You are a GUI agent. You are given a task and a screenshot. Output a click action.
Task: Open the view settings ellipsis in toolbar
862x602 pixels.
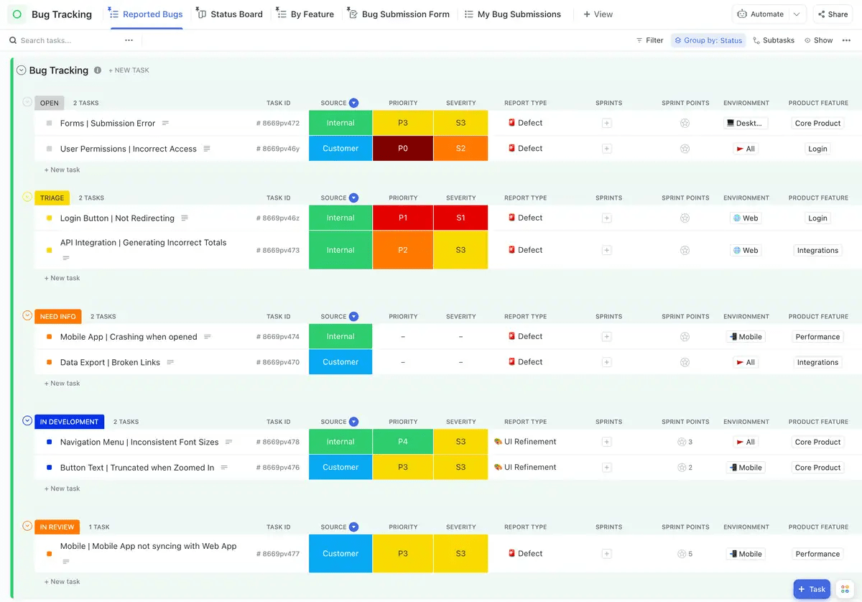click(846, 40)
